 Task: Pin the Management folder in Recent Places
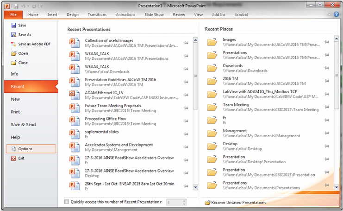click(x=327, y=133)
